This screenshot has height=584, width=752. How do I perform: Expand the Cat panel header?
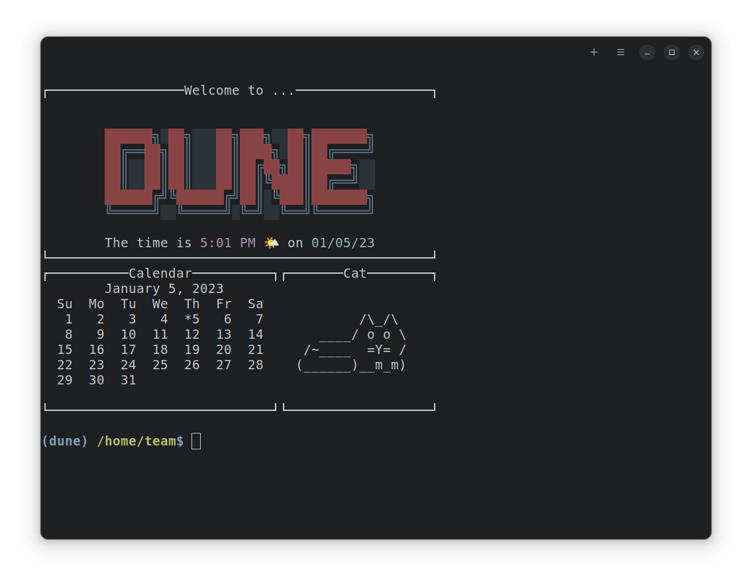click(355, 273)
